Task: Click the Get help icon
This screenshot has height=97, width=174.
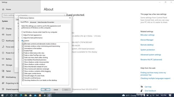Action: tap(142, 87)
